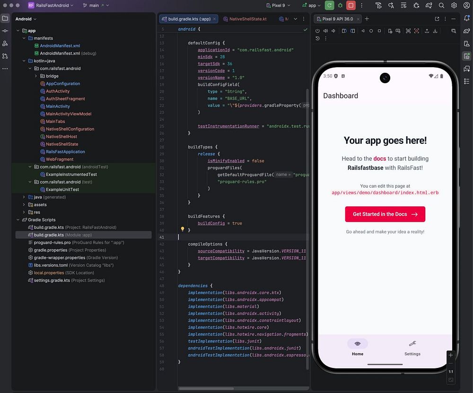Tap the Settings tab in the emulator app
This screenshot has width=473, height=393.
click(x=412, y=348)
